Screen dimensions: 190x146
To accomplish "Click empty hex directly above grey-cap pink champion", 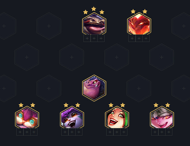I will [162, 57].
